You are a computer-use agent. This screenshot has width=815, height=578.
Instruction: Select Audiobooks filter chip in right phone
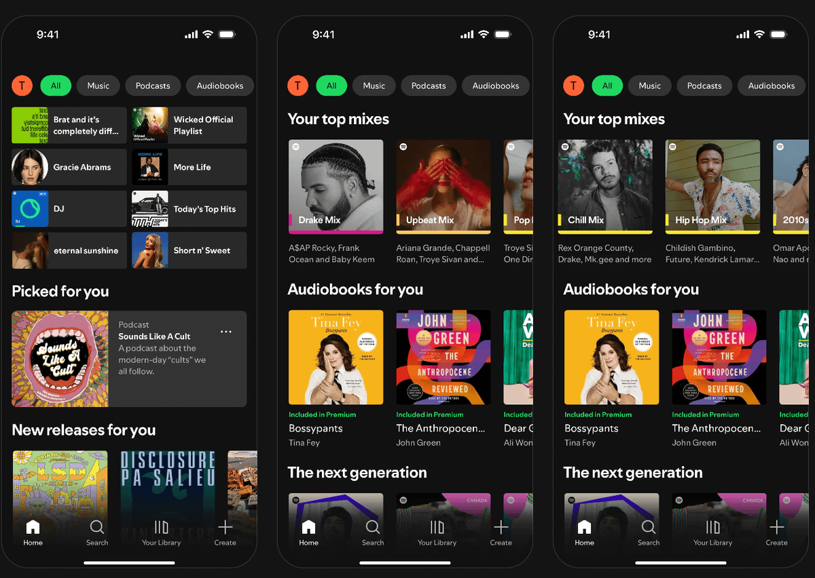point(772,85)
